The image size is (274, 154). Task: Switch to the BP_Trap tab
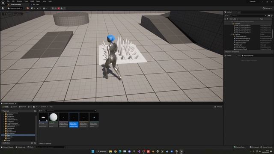point(36,4)
